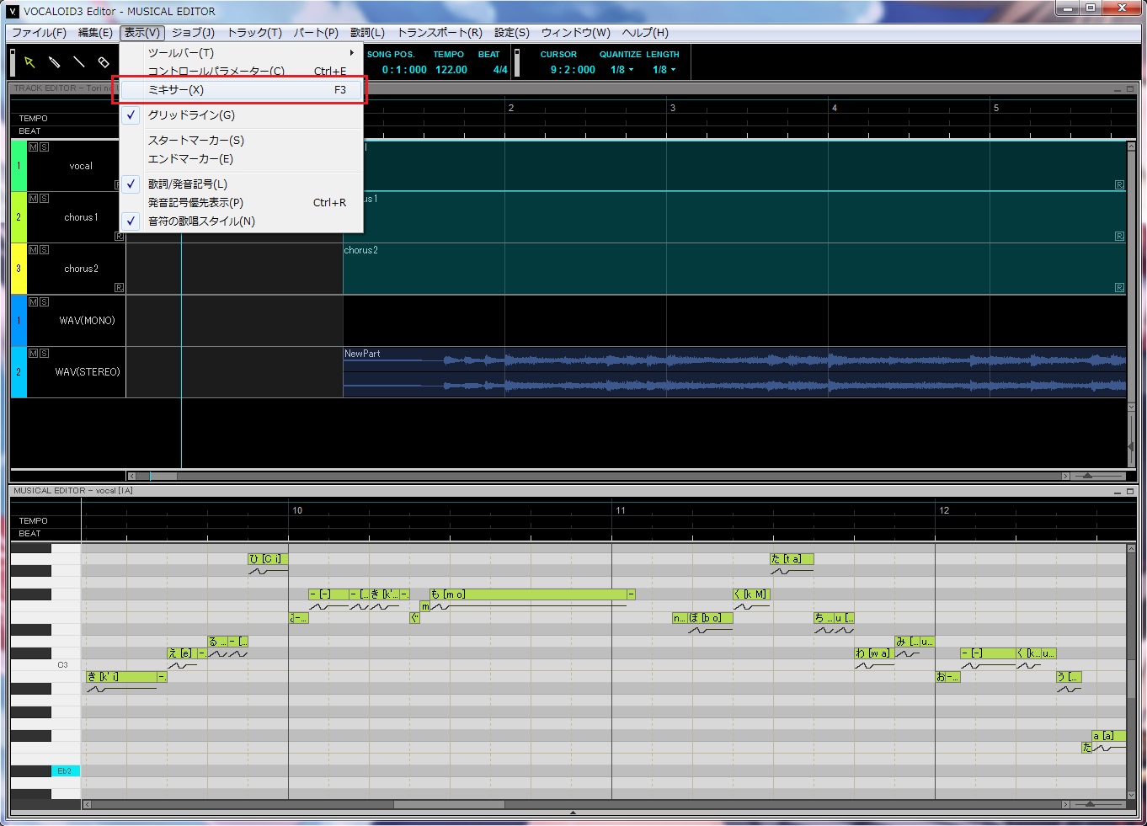Click the R icon at right end of vocal part
Viewport: 1147px width, 826px height.
tap(1119, 184)
